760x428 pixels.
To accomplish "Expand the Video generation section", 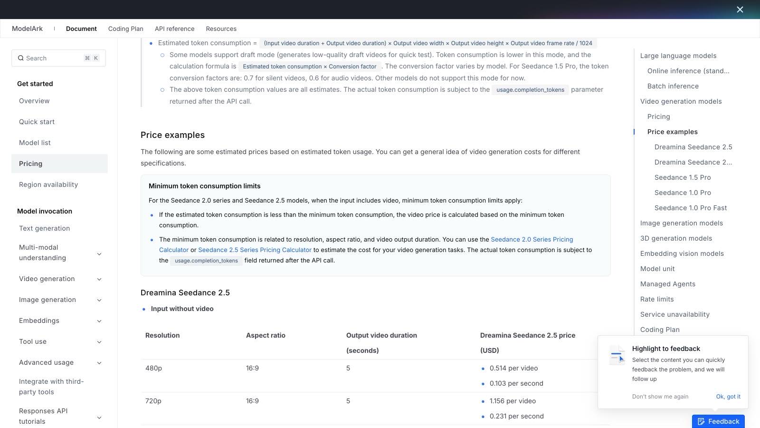I will (99, 279).
